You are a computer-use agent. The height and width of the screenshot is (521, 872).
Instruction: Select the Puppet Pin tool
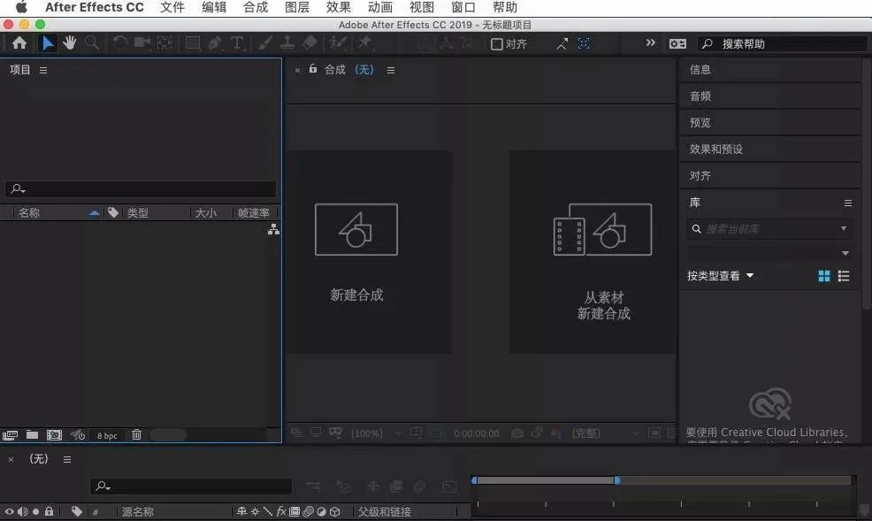click(x=365, y=42)
